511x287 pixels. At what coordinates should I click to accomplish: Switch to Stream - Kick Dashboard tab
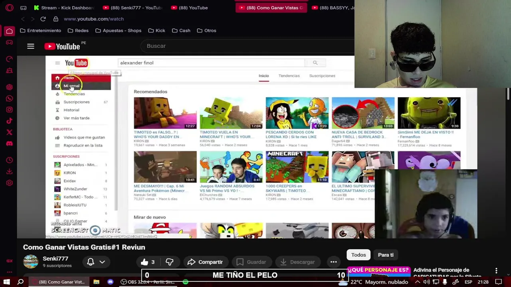[x=64, y=8]
